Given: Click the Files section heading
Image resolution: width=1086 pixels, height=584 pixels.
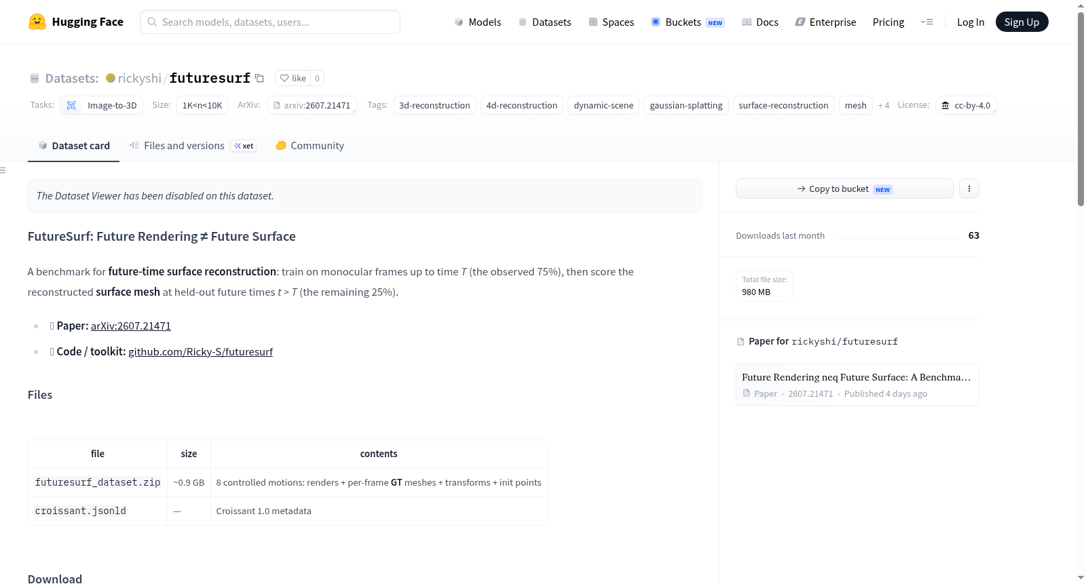Looking at the screenshot, I should click(x=40, y=395).
